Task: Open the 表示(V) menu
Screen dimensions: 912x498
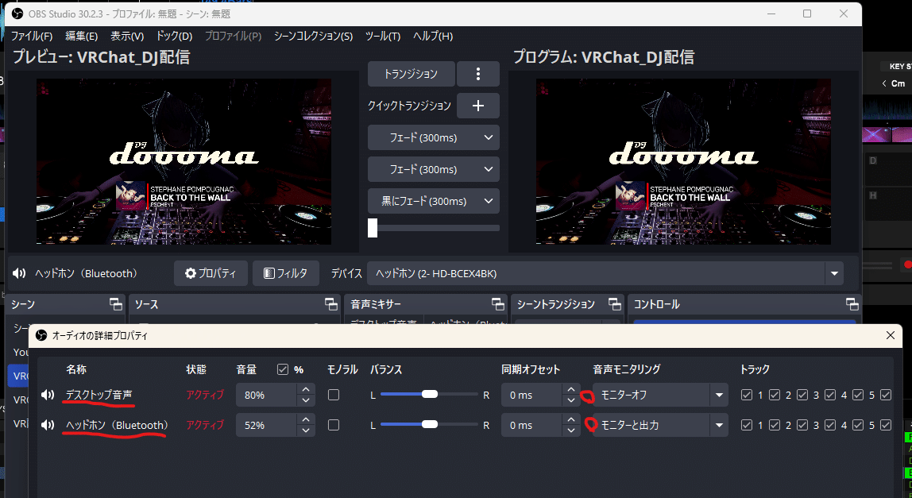Action: click(127, 36)
